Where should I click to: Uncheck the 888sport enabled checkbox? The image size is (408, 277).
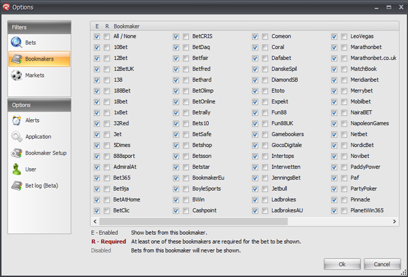tap(97, 157)
